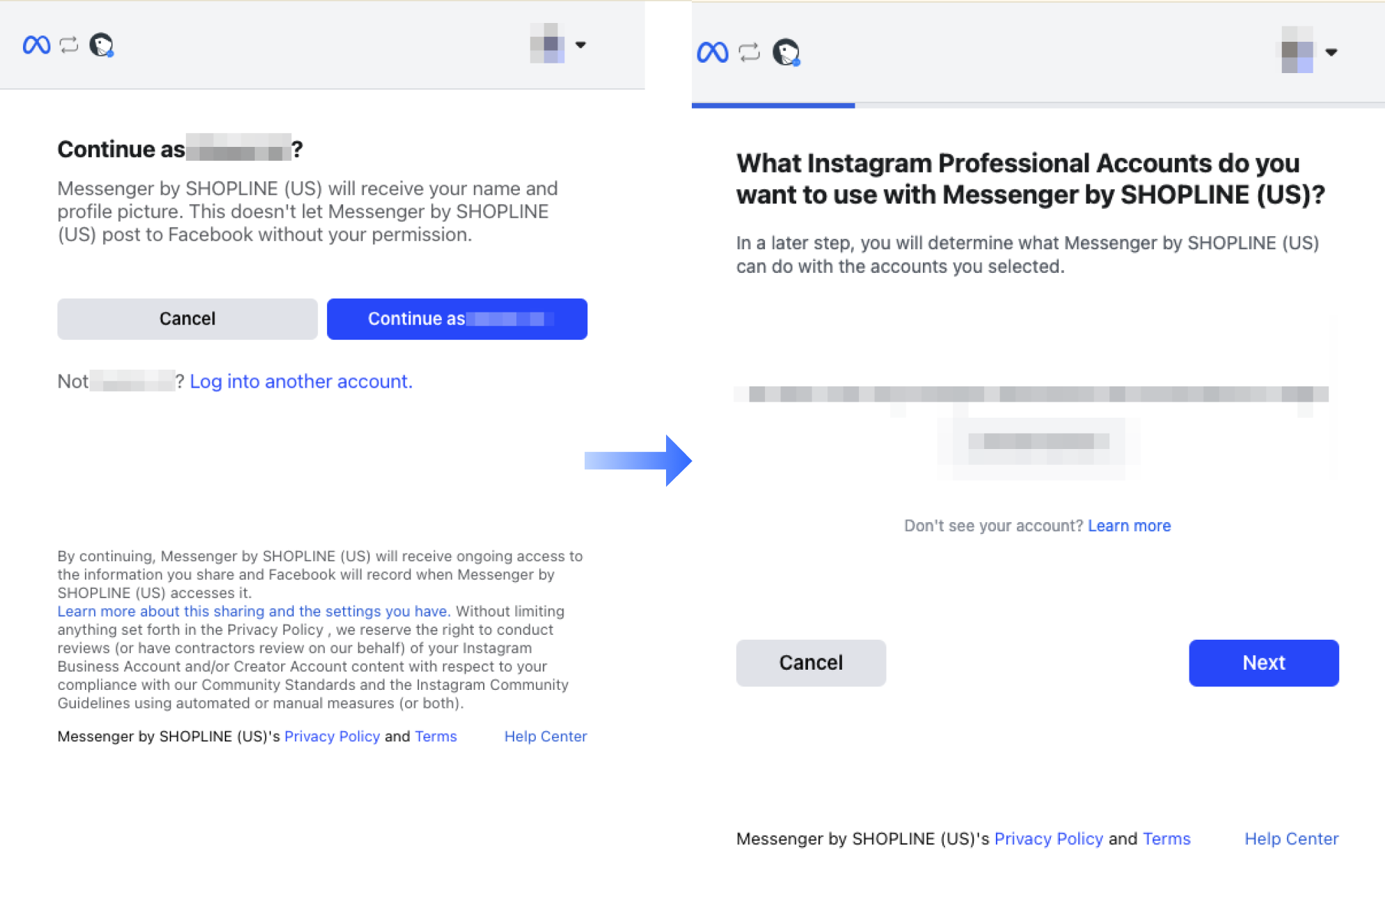1385x921 pixels.
Task: Click the SHOPLINE Messenger app icon on left
Action: [102, 45]
